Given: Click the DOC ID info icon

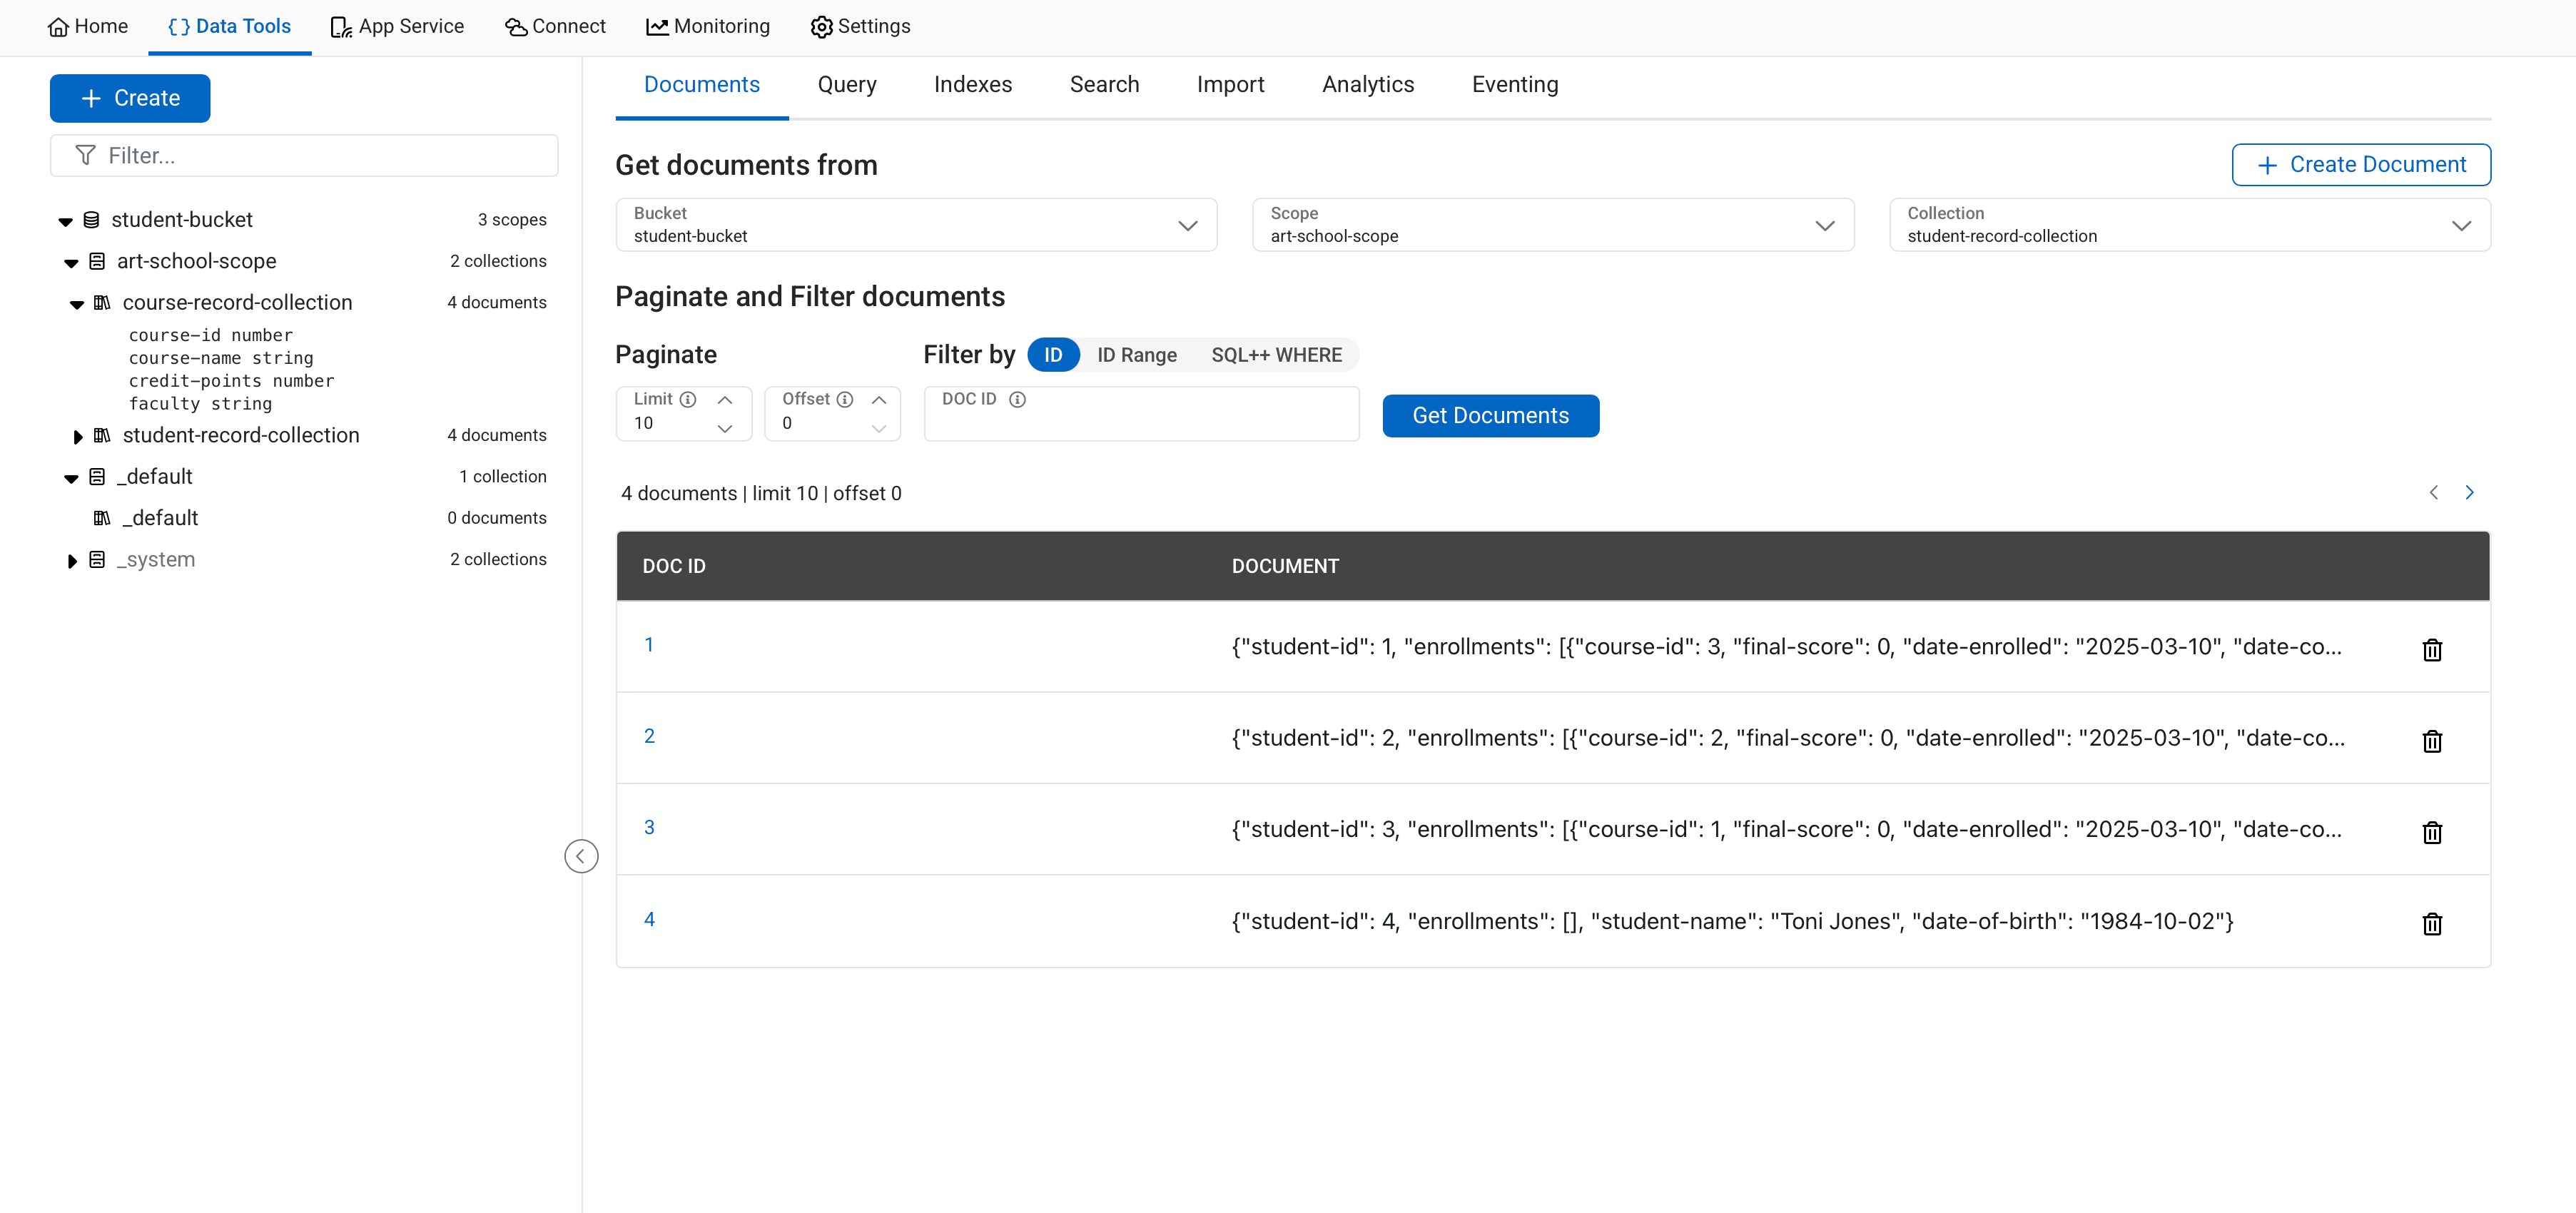Looking at the screenshot, I should click(x=1017, y=399).
